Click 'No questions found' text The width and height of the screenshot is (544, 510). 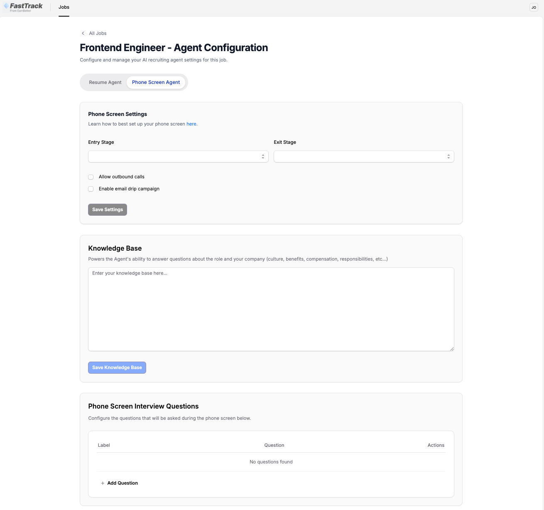coord(271,462)
